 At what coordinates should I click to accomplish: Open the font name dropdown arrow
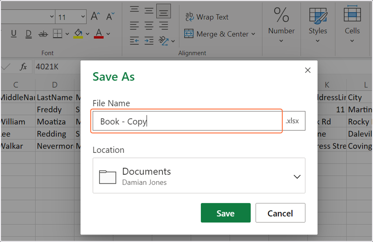click(52, 17)
